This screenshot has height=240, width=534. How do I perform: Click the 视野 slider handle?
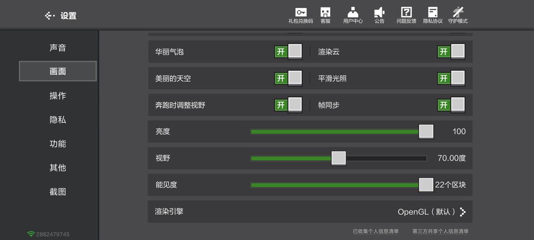tap(339, 159)
